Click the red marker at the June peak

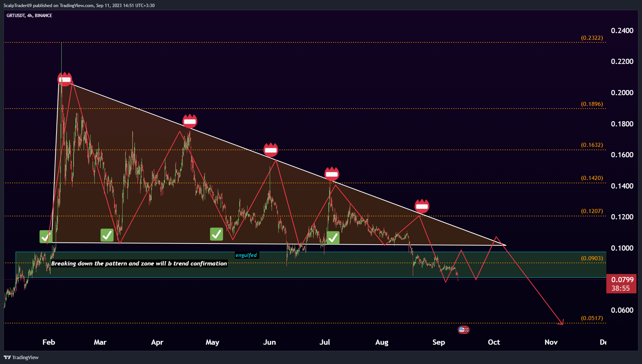pyautogui.click(x=271, y=150)
